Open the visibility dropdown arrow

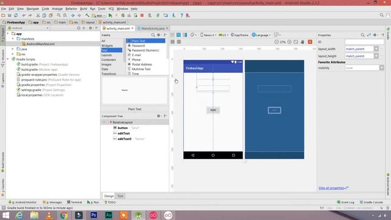pyautogui.click(x=381, y=68)
